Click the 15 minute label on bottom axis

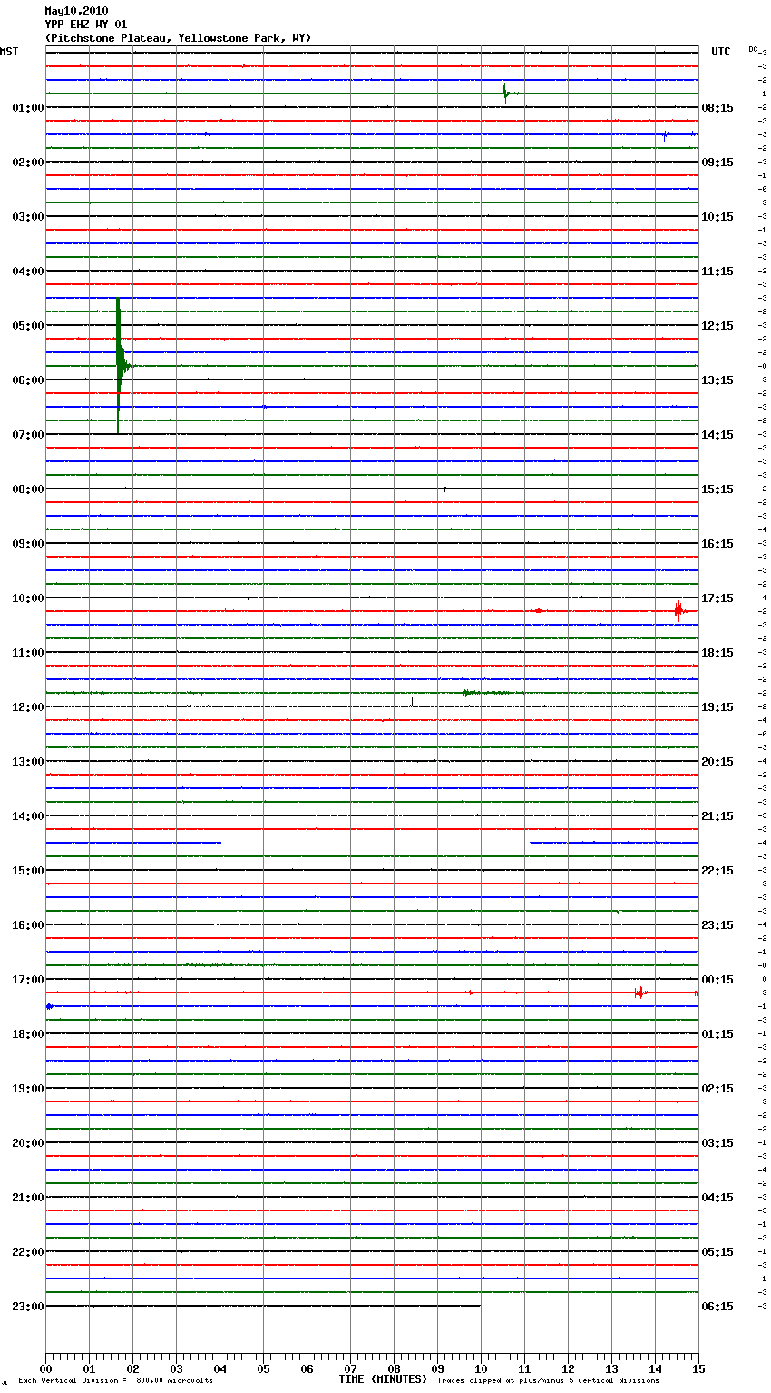698,1368
